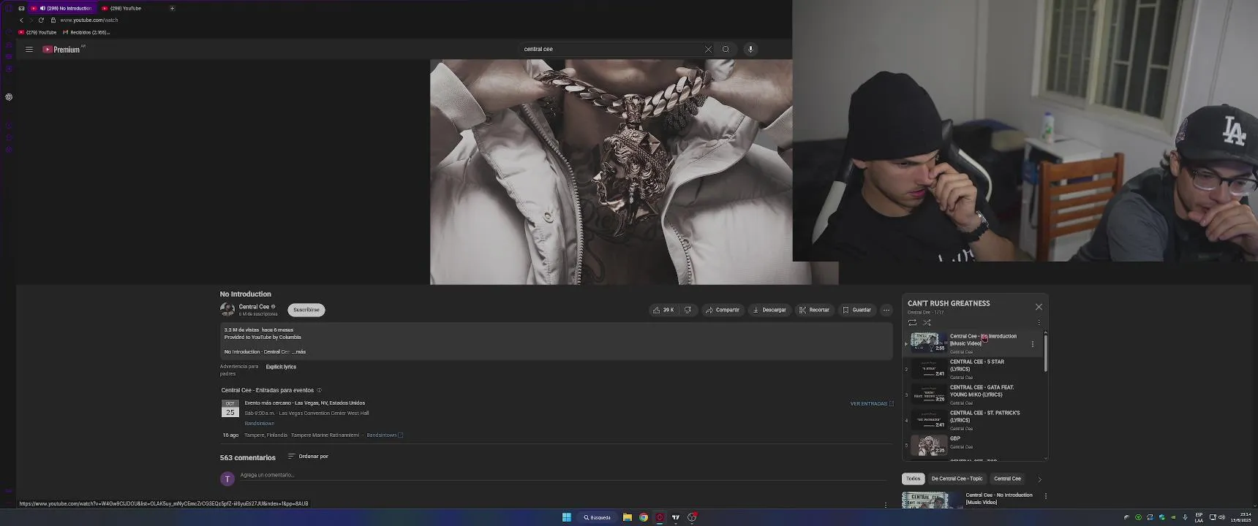
Task: Switch to the (298) YouTube browser tab
Action: [126, 9]
